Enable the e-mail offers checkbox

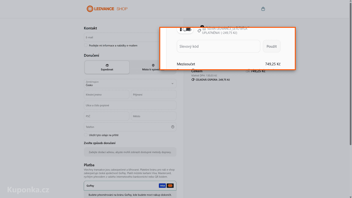(x=86, y=45)
